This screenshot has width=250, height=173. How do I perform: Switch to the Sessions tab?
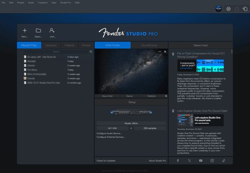coord(51,45)
